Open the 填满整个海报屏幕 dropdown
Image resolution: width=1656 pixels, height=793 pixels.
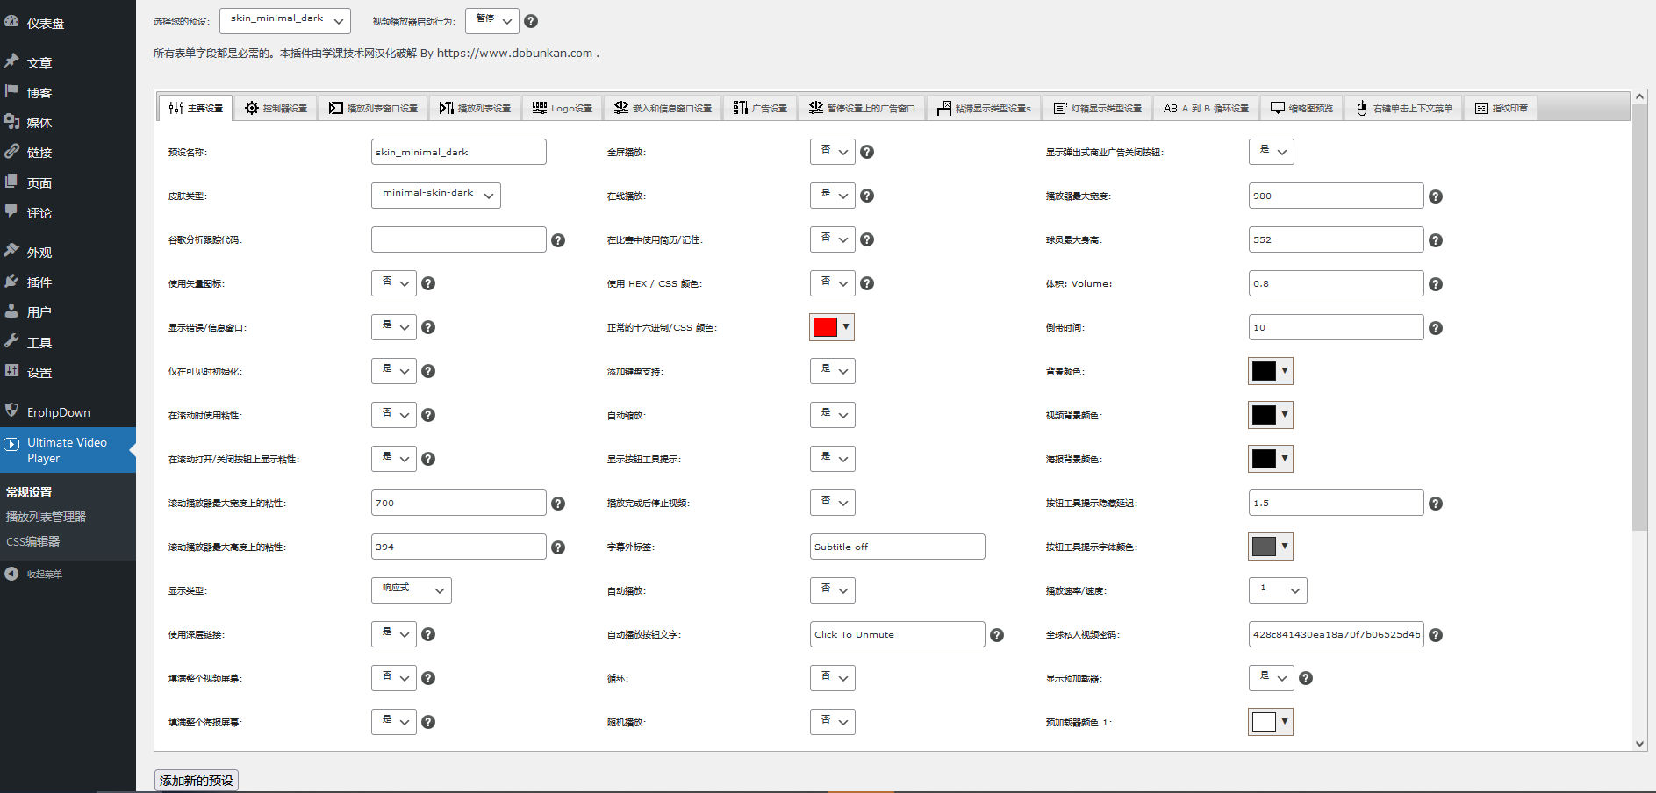(x=394, y=722)
